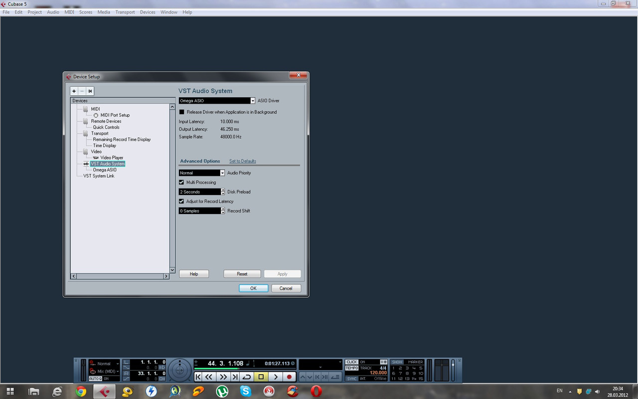Toggle Multi Processing checkbox
Screen dimensions: 638x399
point(181,183)
